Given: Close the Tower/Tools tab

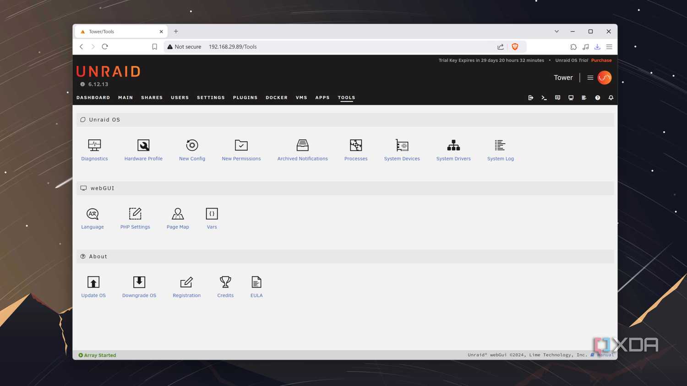Looking at the screenshot, I should click(161, 32).
